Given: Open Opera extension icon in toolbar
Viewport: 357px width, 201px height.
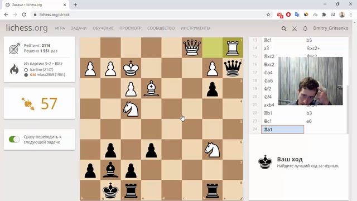Looking at the screenshot, I should [288, 15].
